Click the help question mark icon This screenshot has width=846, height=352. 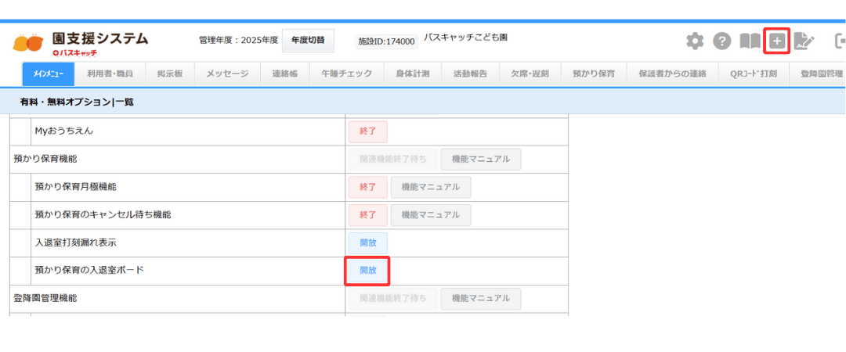pyautogui.click(x=721, y=41)
